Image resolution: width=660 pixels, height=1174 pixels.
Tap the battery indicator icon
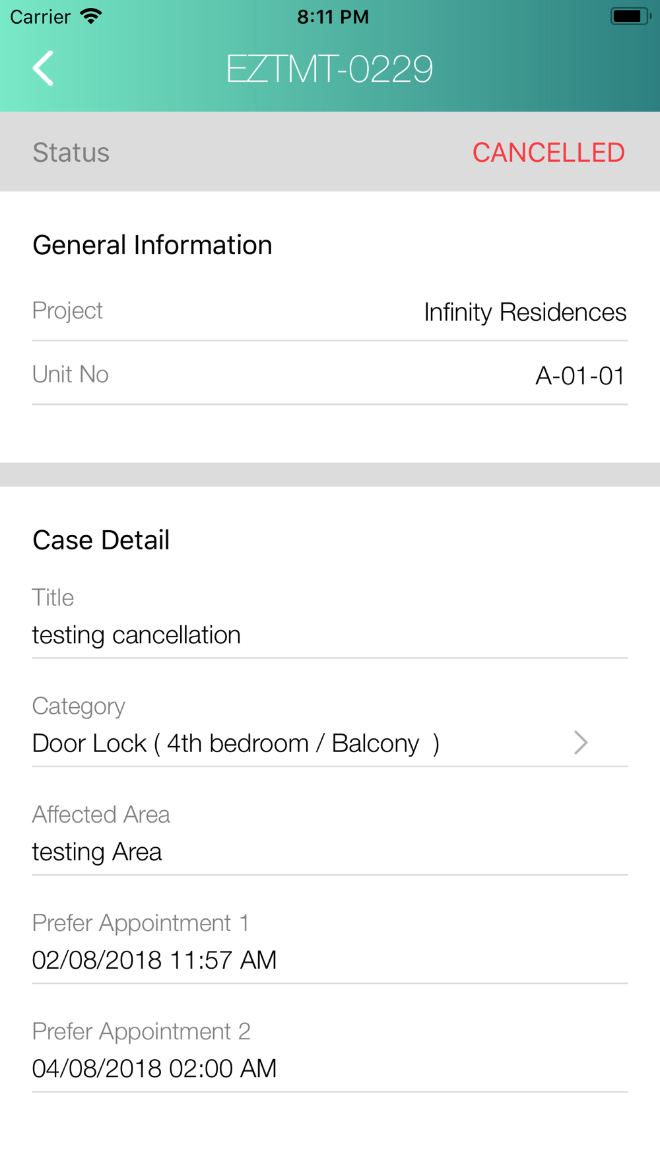click(630, 16)
